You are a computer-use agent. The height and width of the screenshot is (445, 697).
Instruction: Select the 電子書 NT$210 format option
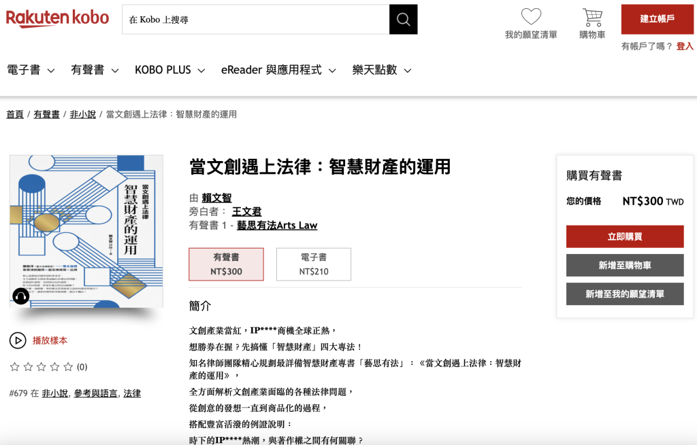(x=313, y=264)
